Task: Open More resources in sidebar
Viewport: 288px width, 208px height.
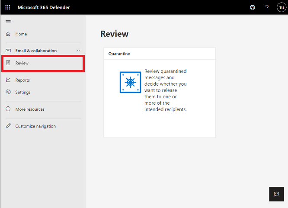Action: point(30,109)
